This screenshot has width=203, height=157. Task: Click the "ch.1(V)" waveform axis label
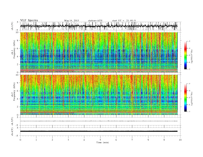coord(12,26)
